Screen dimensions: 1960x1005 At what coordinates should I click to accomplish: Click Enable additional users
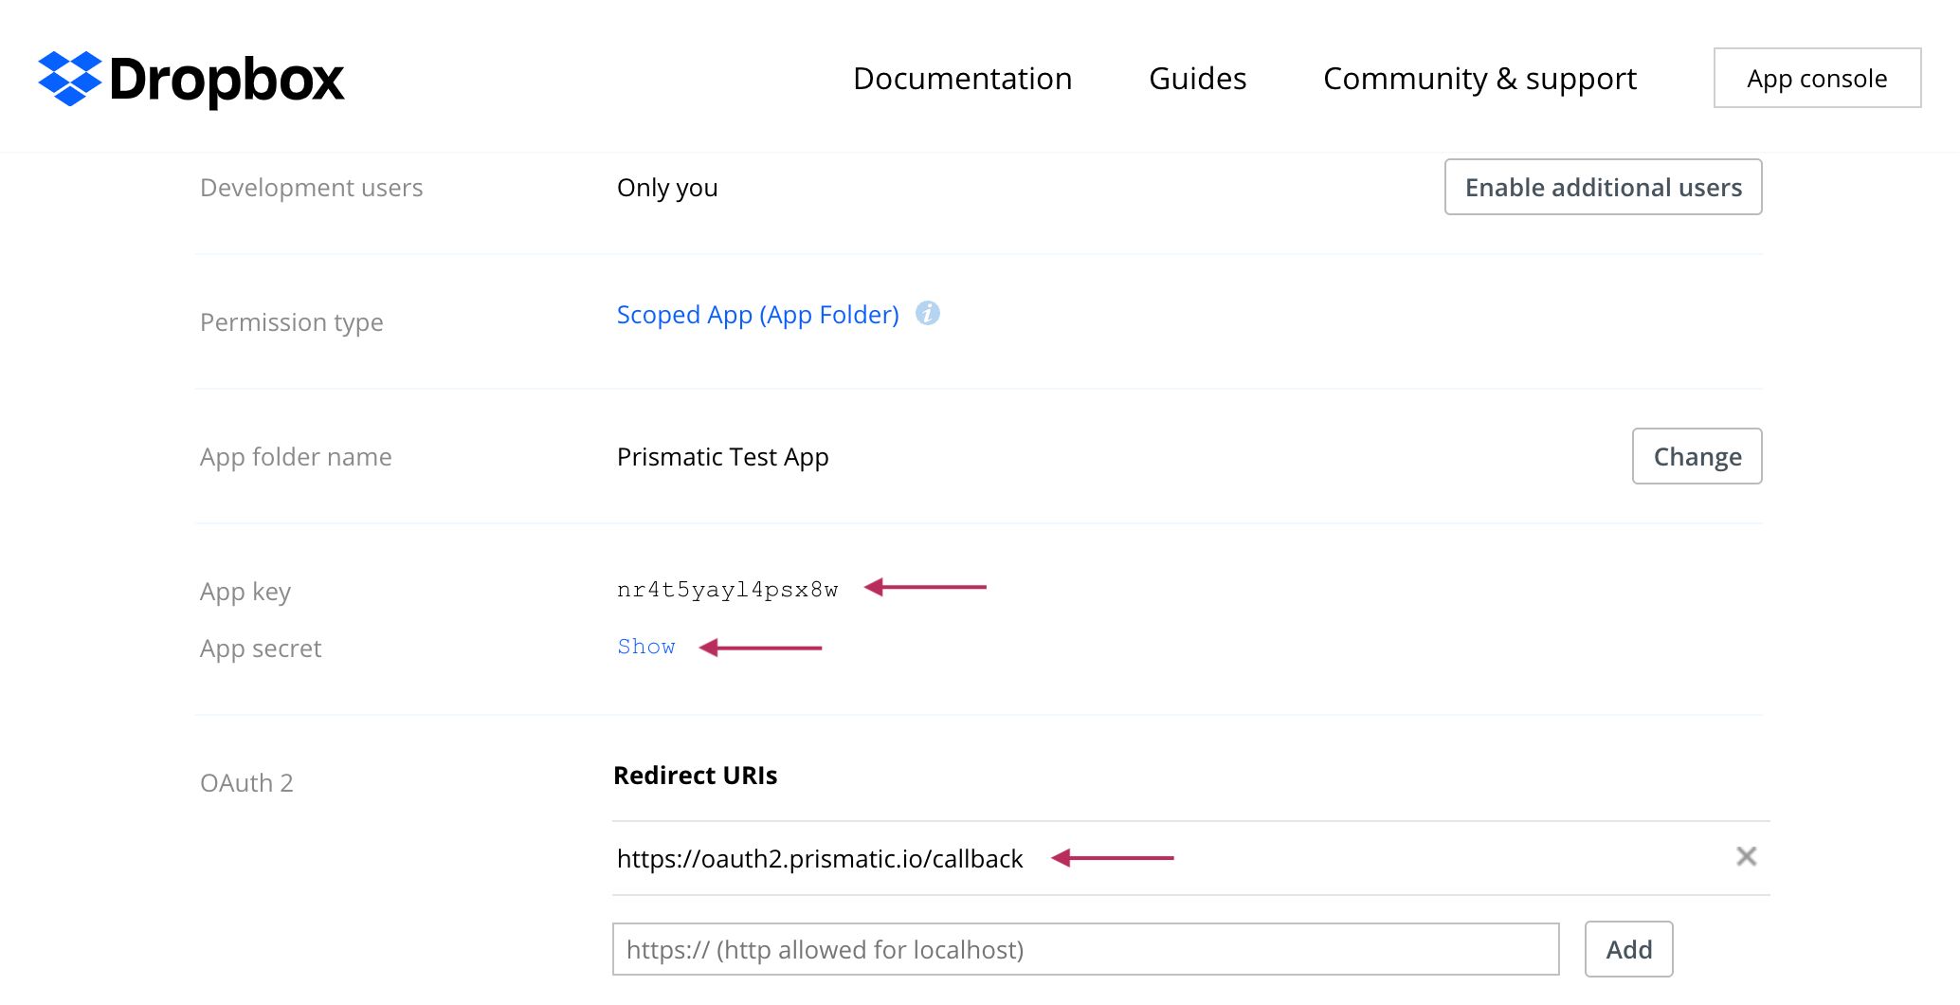pos(1603,187)
